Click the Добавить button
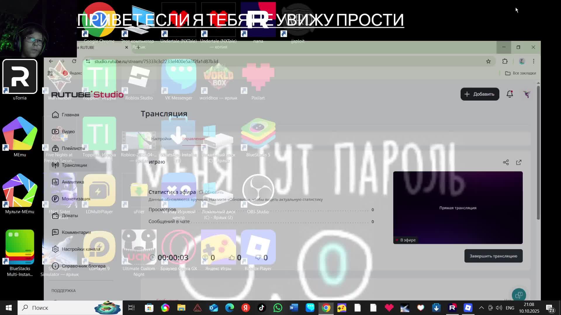The width and height of the screenshot is (561, 315). coord(479,94)
